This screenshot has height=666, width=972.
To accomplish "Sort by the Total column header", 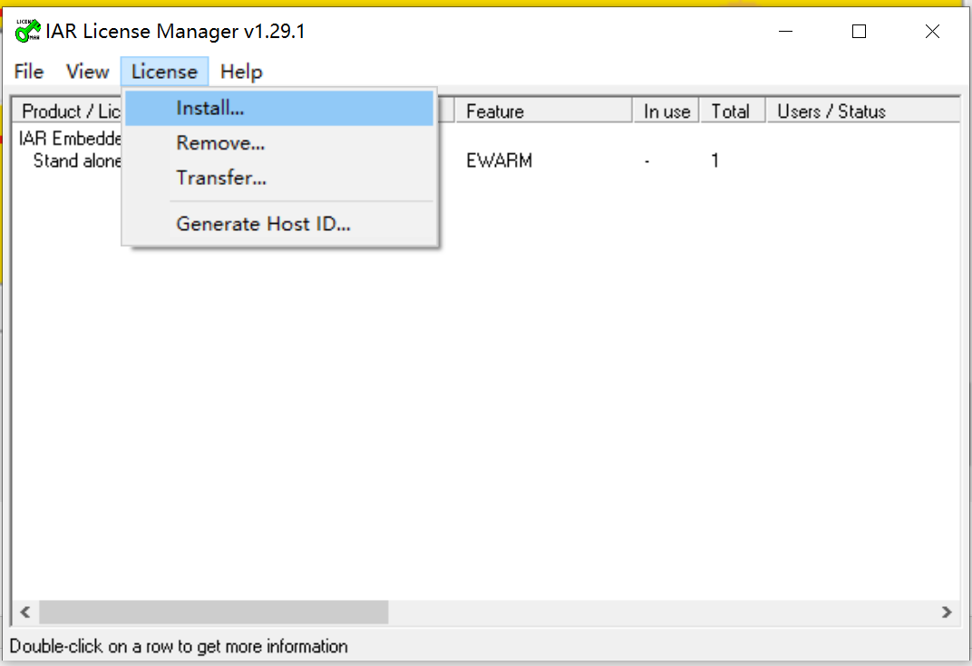I will (x=733, y=111).
